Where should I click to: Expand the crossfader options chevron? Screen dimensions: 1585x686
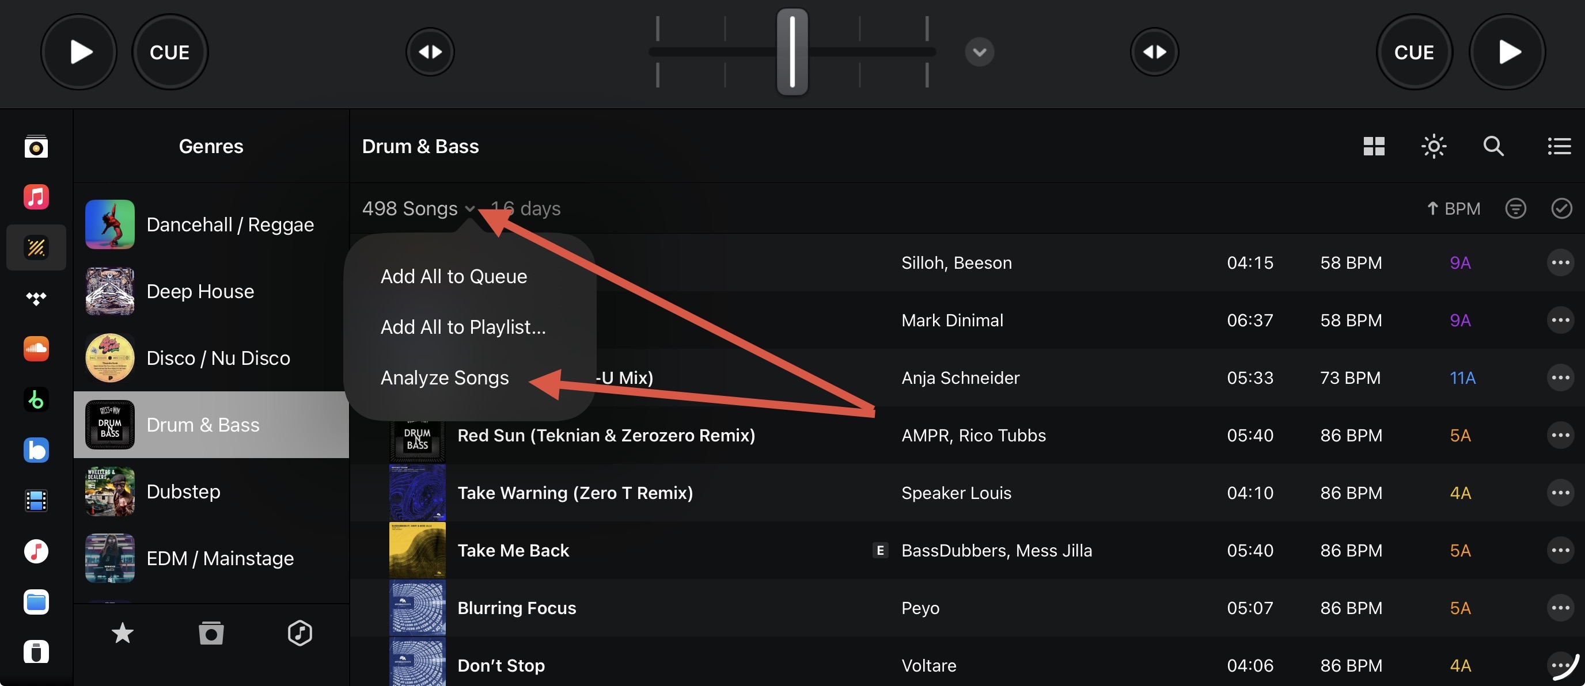(x=979, y=52)
